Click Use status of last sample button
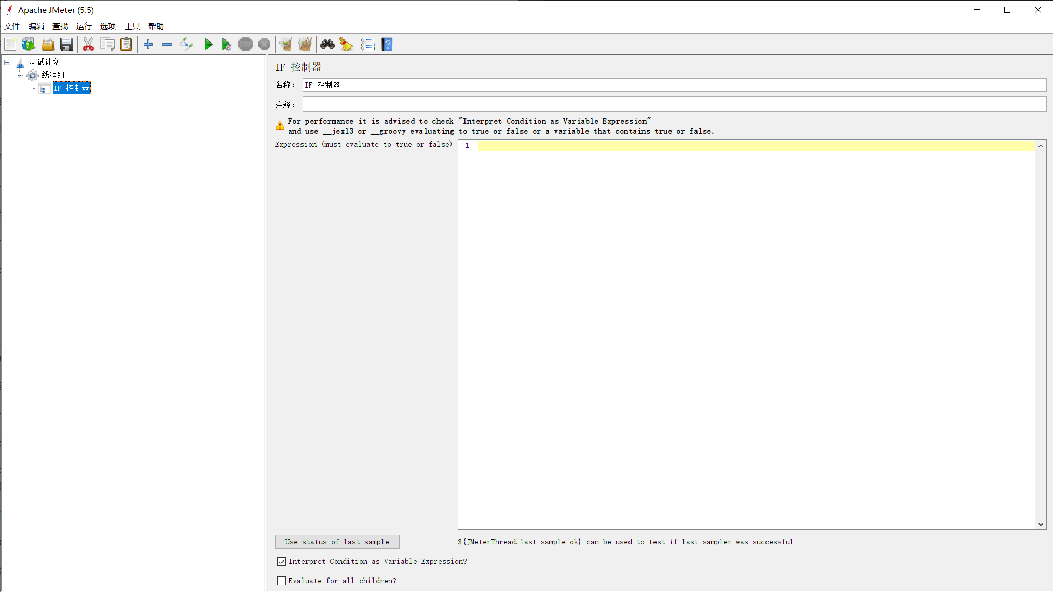Viewport: 1053px width, 592px height. tap(337, 542)
